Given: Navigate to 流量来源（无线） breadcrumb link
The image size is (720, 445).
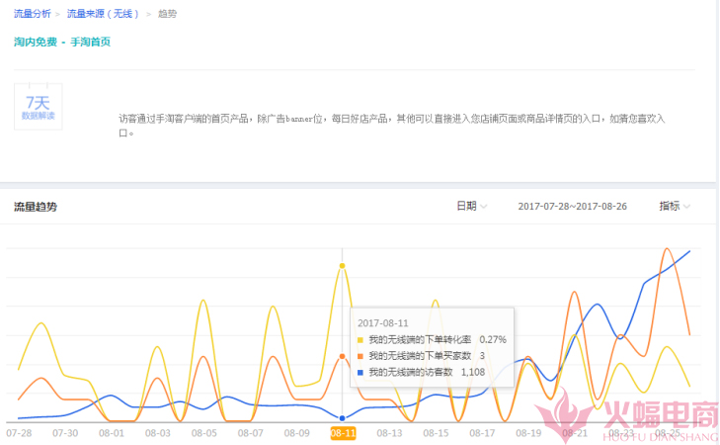Looking at the screenshot, I should [x=104, y=14].
